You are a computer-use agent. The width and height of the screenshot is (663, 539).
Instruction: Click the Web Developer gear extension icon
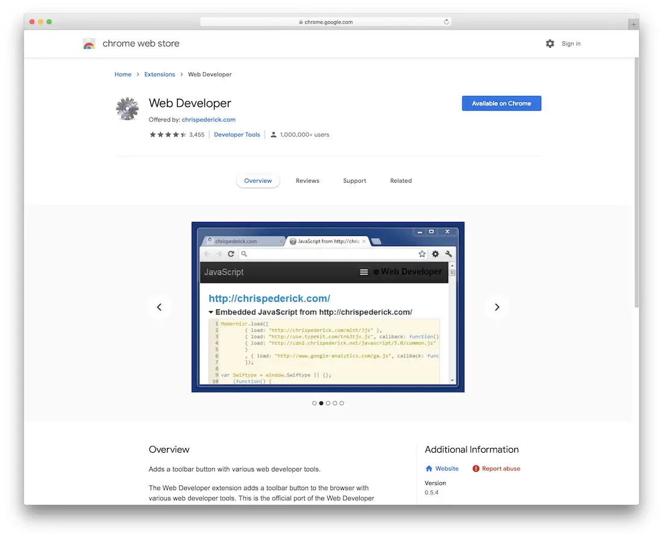pos(127,109)
